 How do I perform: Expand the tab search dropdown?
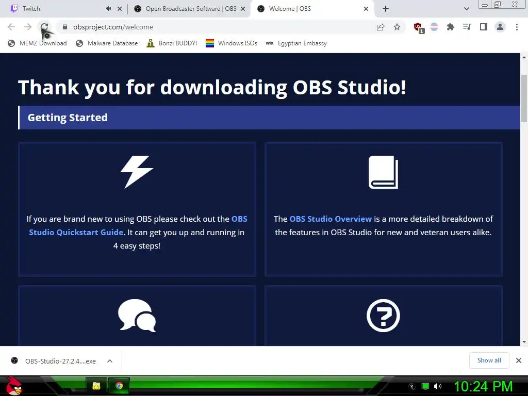[466, 9]
